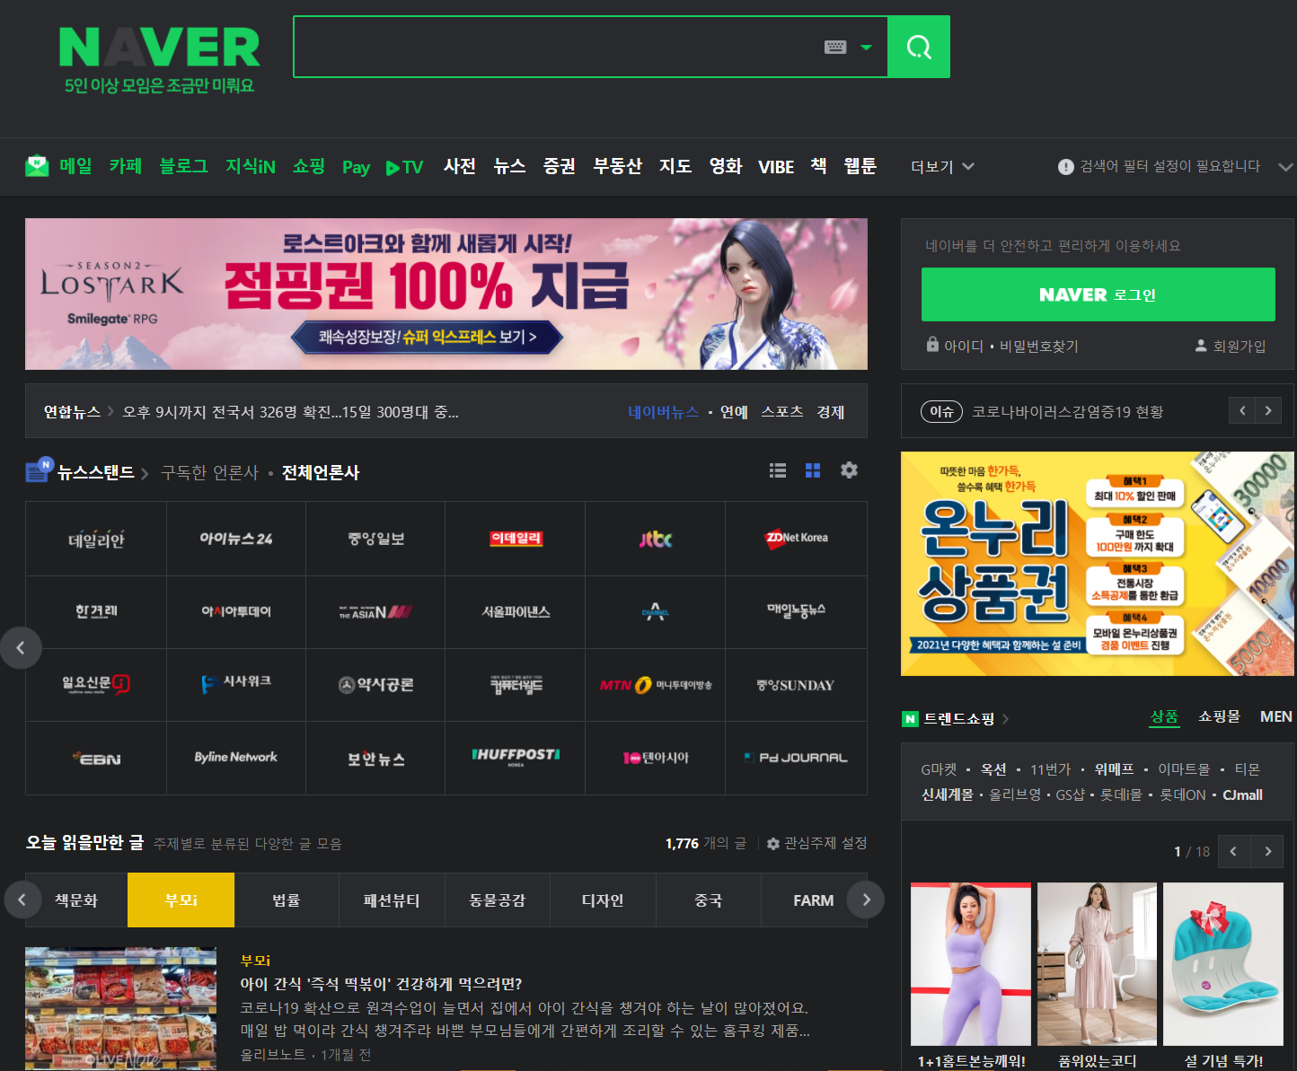1297x1071 pixels.
Task: Open the 쇼핑 menu item
Action: [x=308, y=166]
